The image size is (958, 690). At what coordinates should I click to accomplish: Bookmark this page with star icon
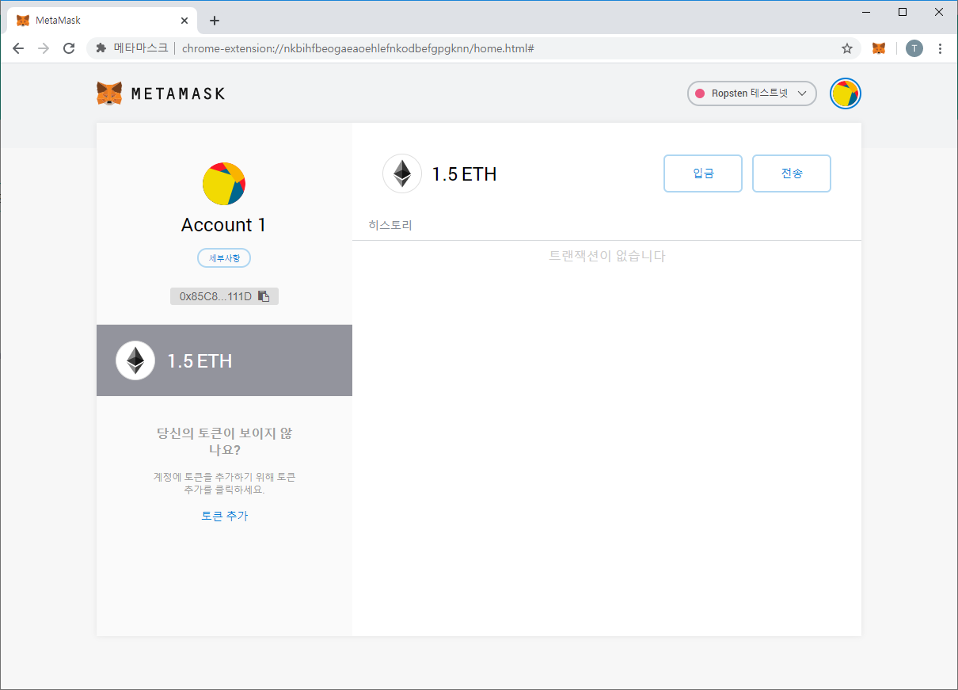[x=847, y=48]
